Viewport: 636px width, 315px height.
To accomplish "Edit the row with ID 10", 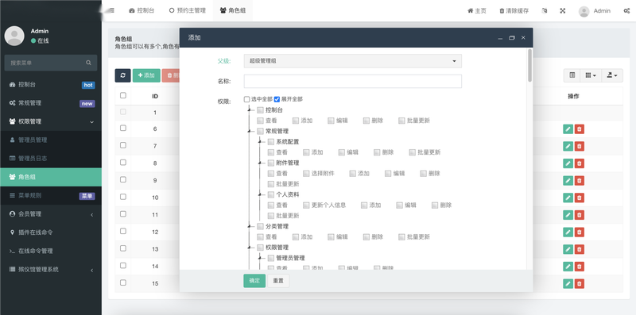I will [568, 198].
